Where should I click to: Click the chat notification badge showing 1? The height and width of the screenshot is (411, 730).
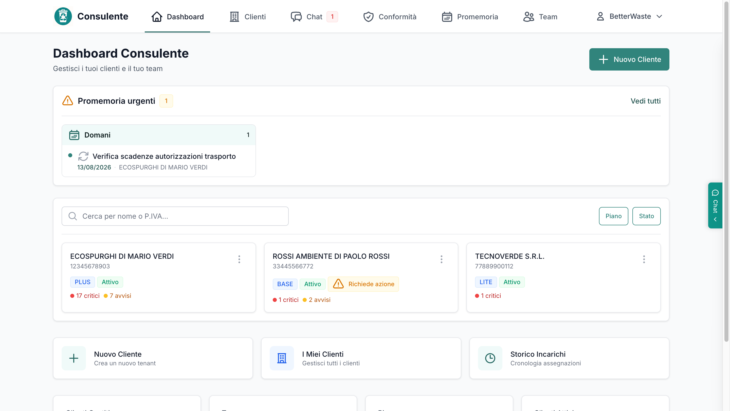tap(332, 17)
